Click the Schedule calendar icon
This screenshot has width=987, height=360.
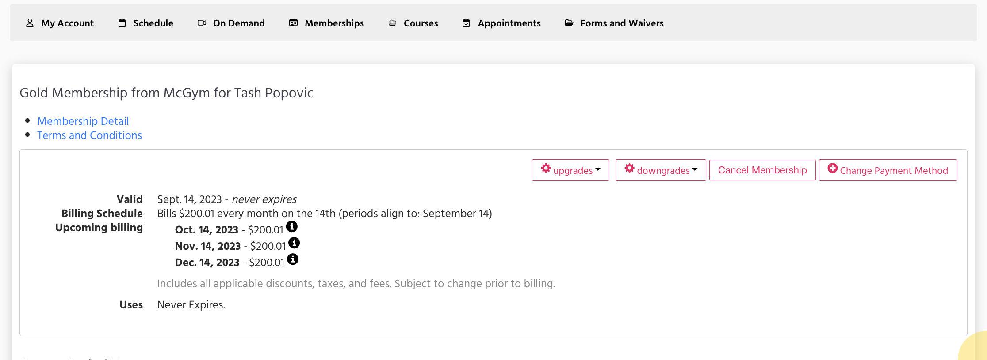122,23
